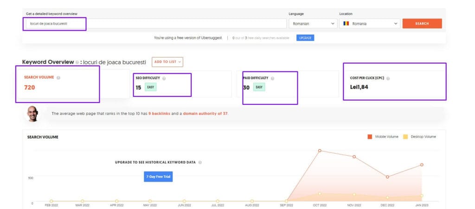Click the info icon beside Keyword Overview heading
Screen dimensions: 475x209
point(77,62)
